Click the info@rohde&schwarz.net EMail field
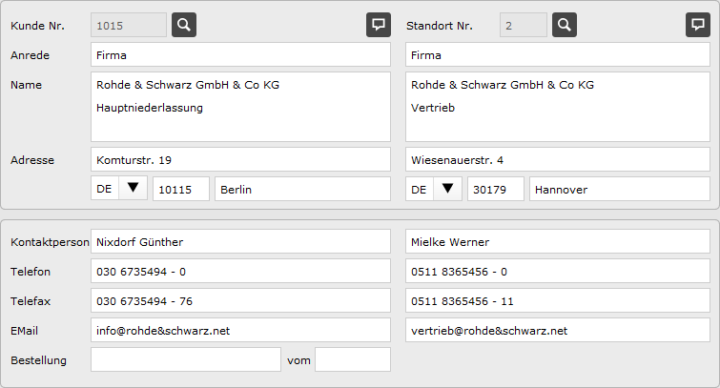Screen dimensions: 720x388 [240, 331]
